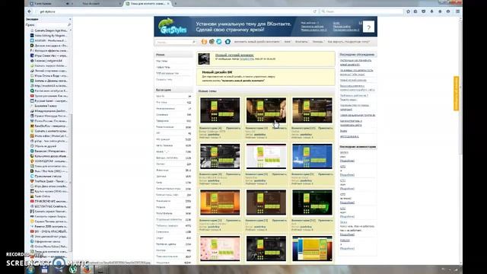Open 'TOP-100' themes in left menu
This screenshot has width=487, height=274.
click(167, 74)
